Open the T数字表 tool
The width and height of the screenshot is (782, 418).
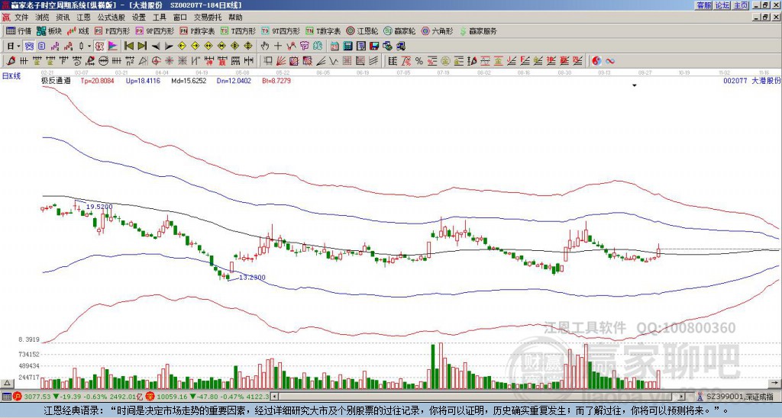pyautogui.click(x=323, y=31)
